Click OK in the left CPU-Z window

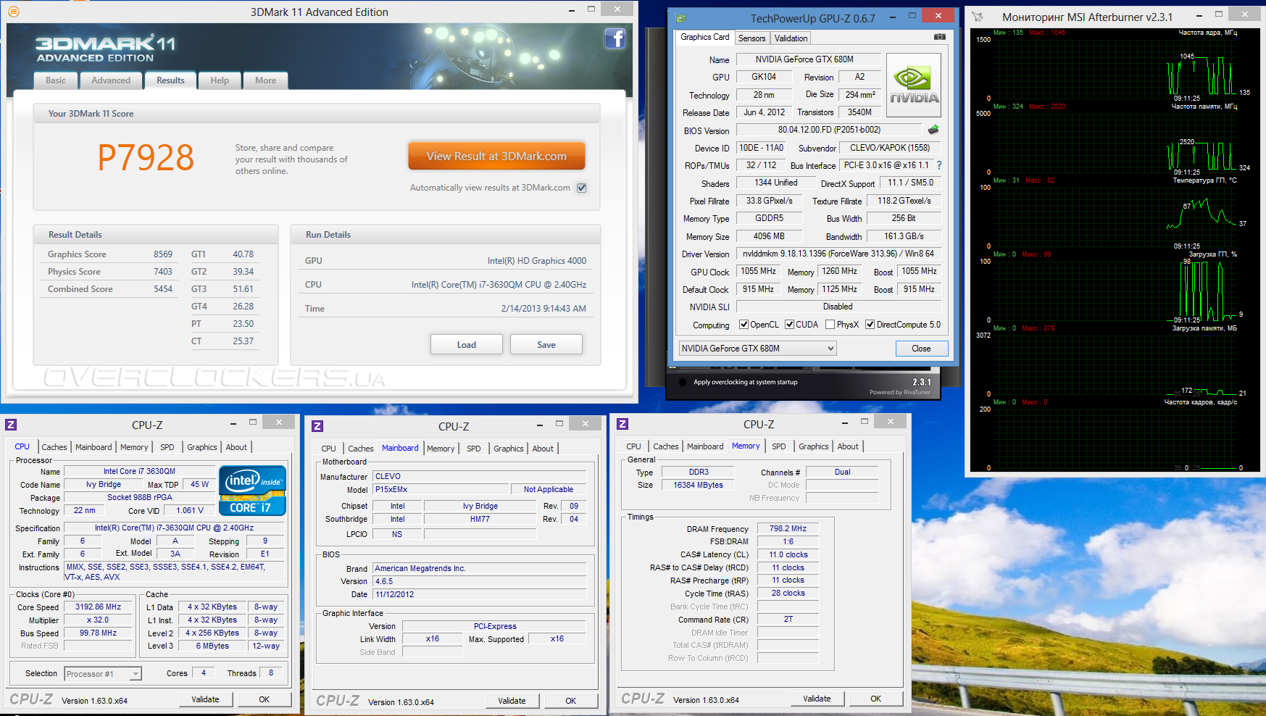(x=265, y=699)
